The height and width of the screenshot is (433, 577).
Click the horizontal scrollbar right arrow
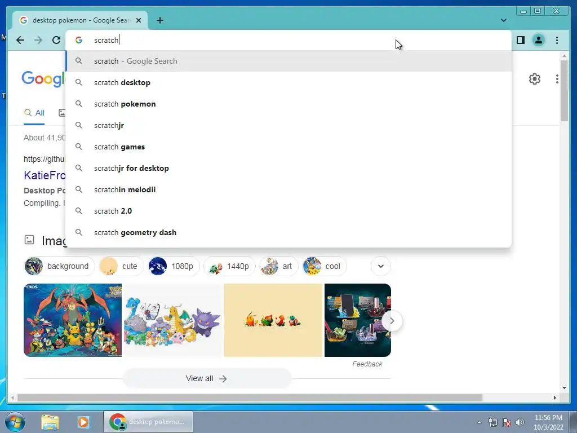555,397
